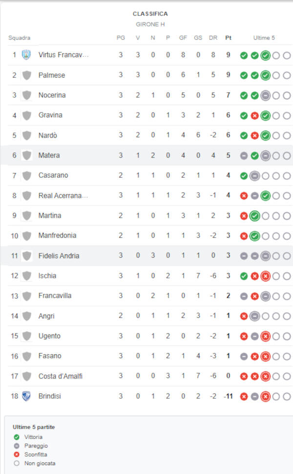Click the Ultime 5 column header
The width and height of the screenshot is (293, 474).
coord(264,38)
